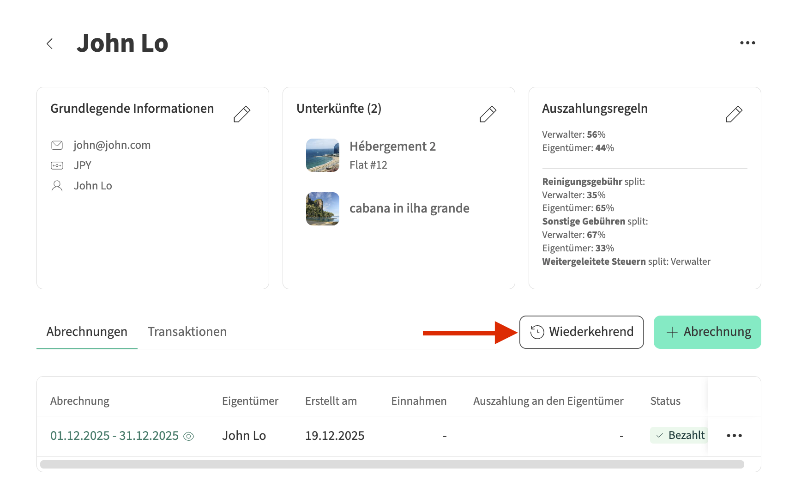
Task: Open the row actions menu for statement
Action: point(734,436)
